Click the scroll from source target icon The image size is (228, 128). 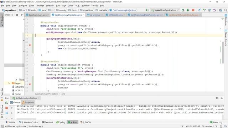9,15
